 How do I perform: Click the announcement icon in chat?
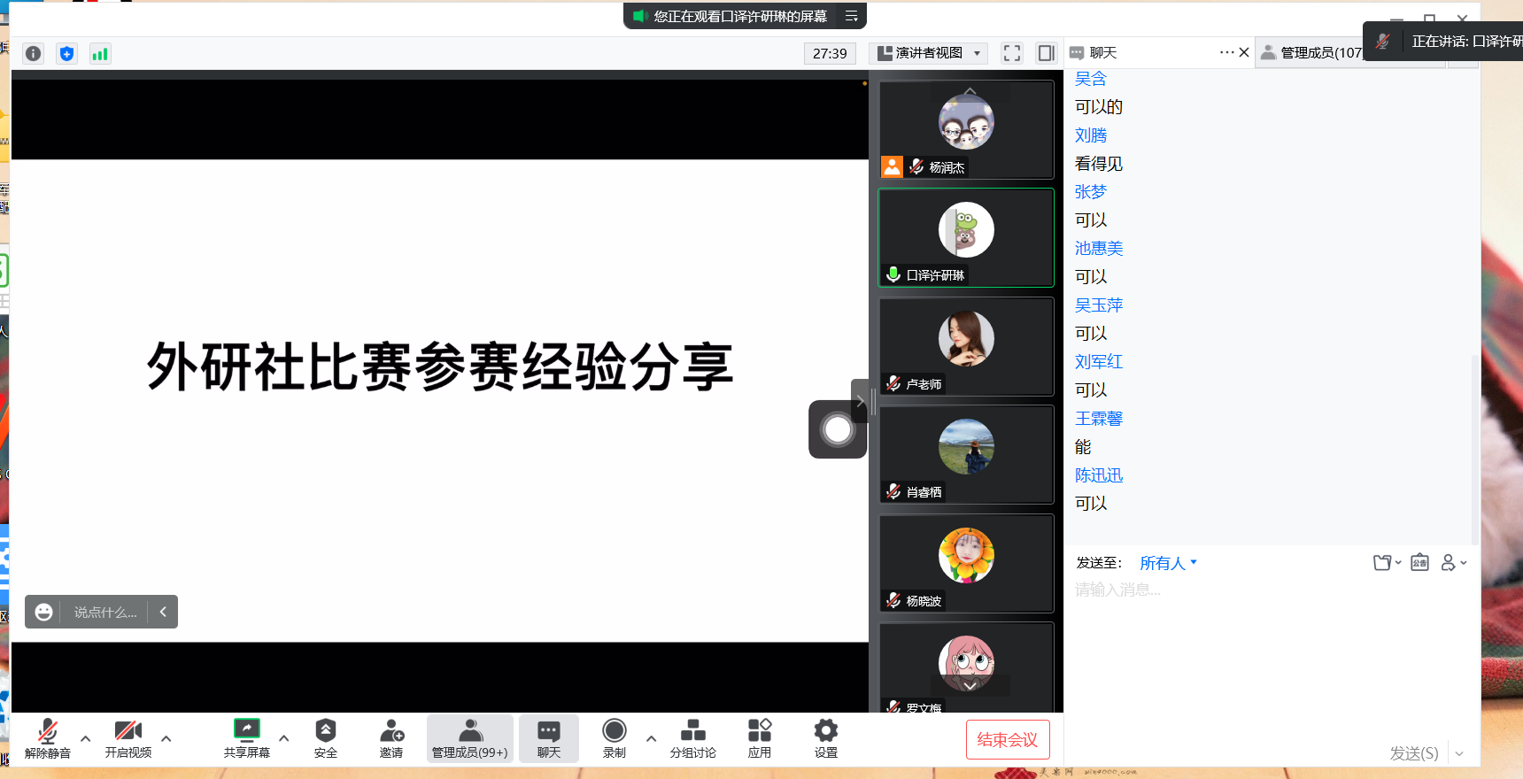point(1419,563)
